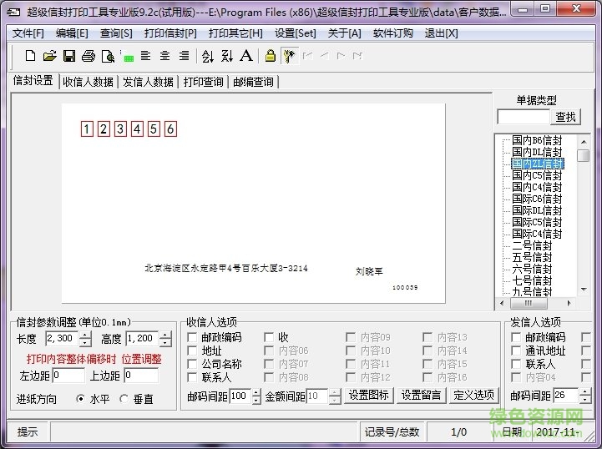
Task: Enable the recipient 邮政编码 checkbox
Action: [192, 337]
